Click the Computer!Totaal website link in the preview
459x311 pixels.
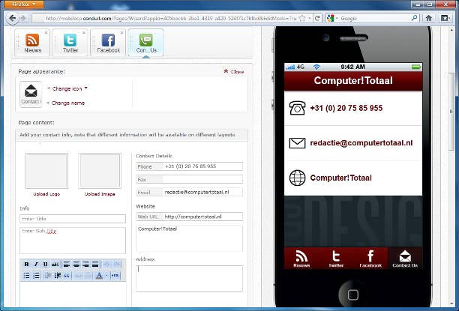coord(341,178)
